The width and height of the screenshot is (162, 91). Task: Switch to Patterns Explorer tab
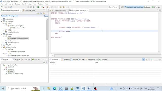(x=29, y=10)
